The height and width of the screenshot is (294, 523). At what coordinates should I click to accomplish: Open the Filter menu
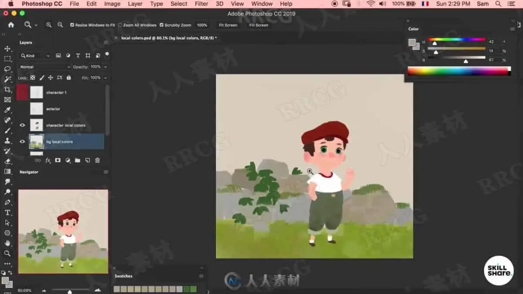201,3
